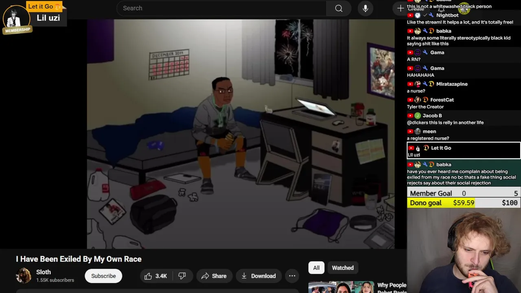Click the HAHAHAHA chat message
The width and height of the screenshot is (521, 293).
420,75
